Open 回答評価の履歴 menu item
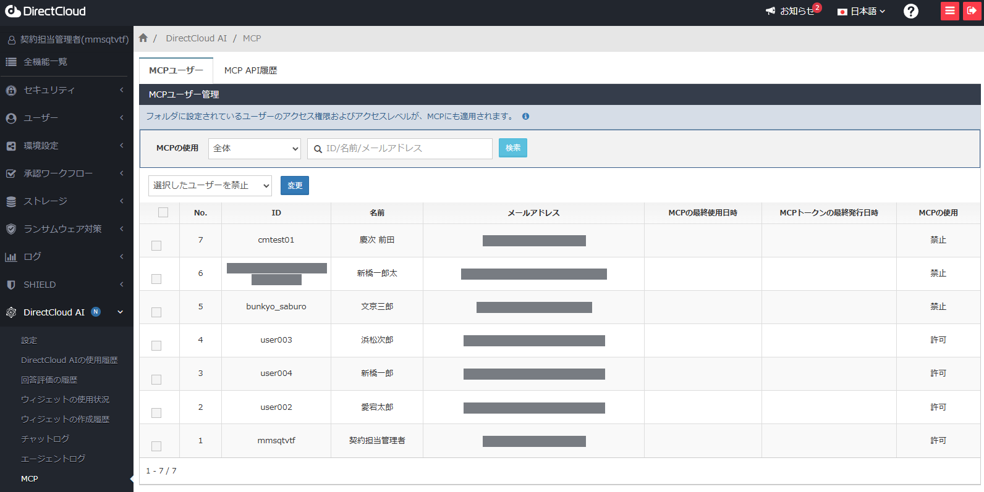Image resolution: width=984 pixels, height=492 pixels. [x=49, y=380]
